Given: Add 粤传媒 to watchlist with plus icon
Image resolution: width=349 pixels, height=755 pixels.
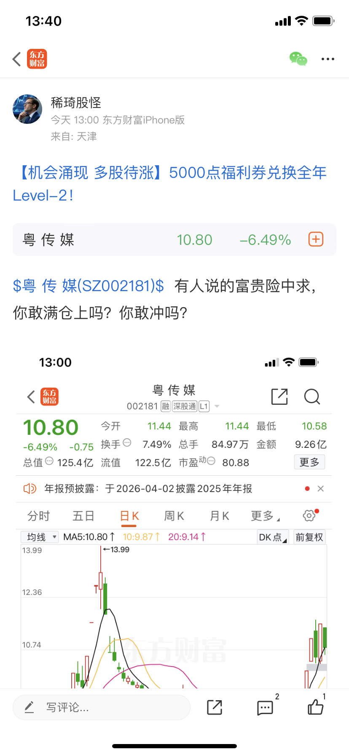Looking at the screenshot, I should 316,239.
